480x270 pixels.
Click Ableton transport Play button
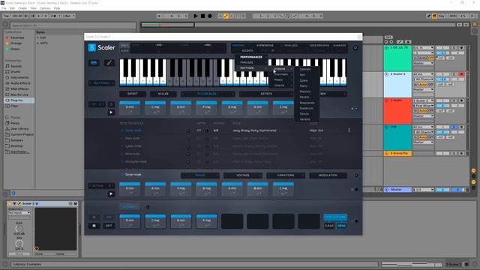pyautogui.click(x=196, y=16)
